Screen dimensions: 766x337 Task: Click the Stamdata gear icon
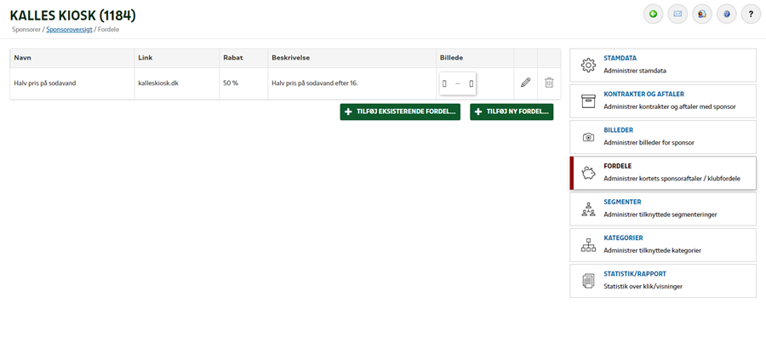click(x=589, y=65)
